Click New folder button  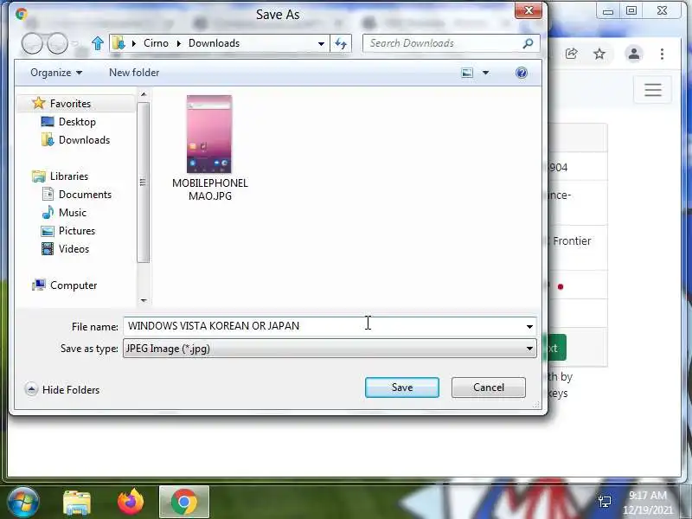pos(134,73)
